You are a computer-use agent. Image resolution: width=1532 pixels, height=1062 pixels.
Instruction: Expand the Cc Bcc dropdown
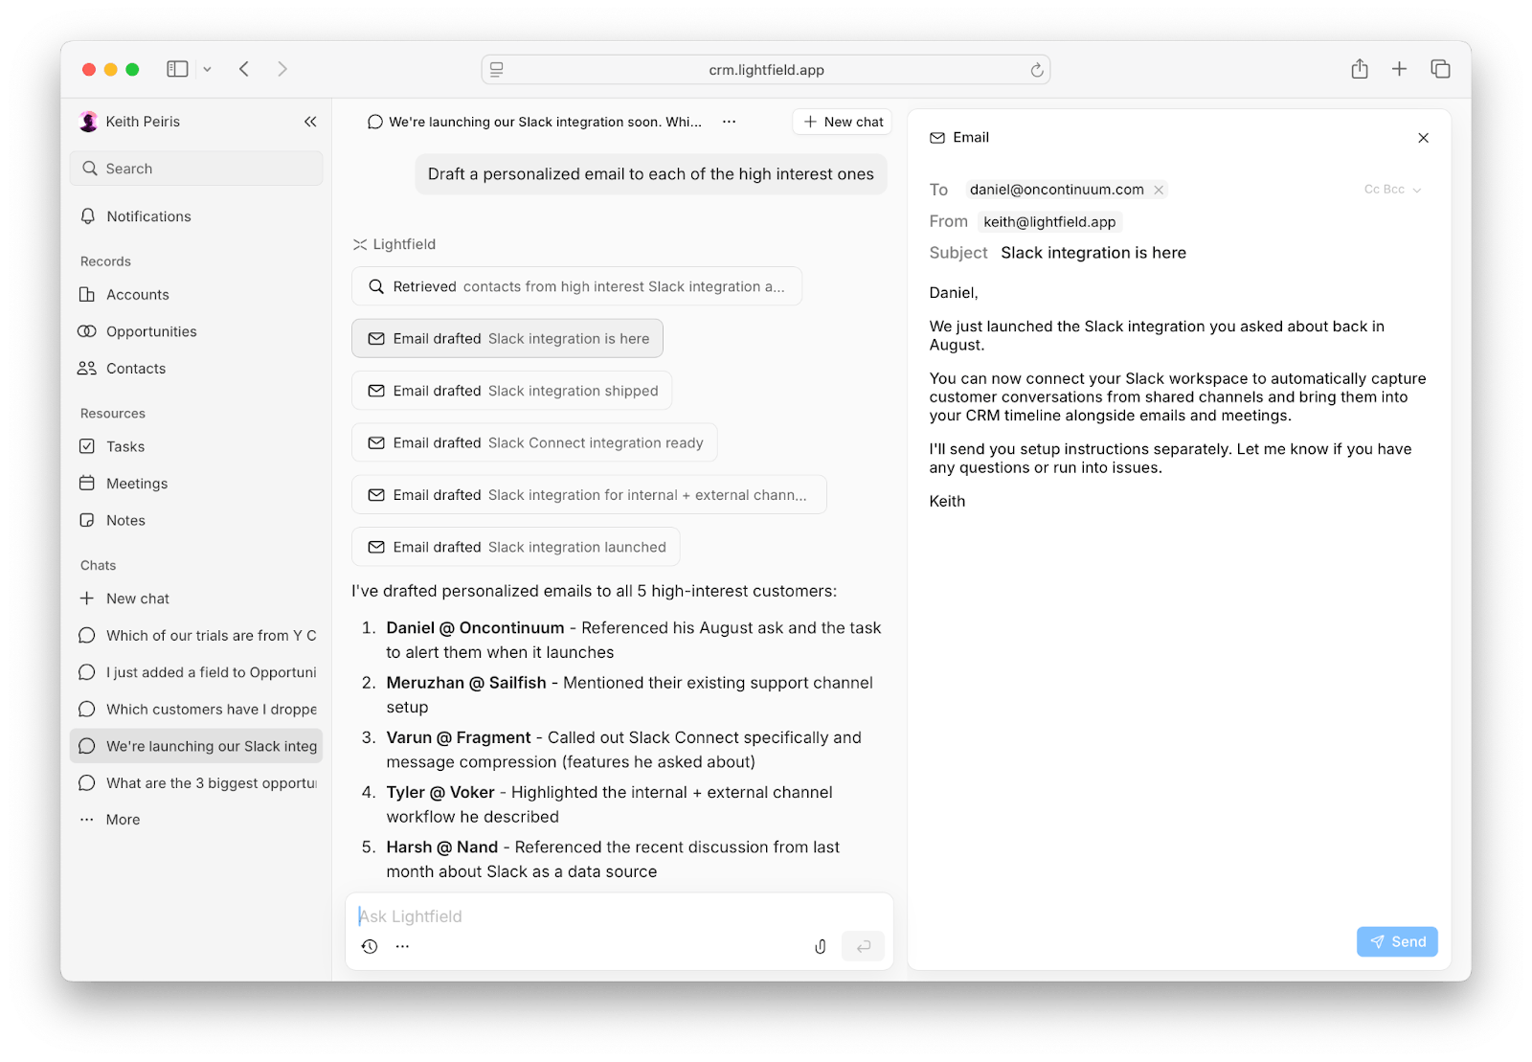[x=1392, y=190]
